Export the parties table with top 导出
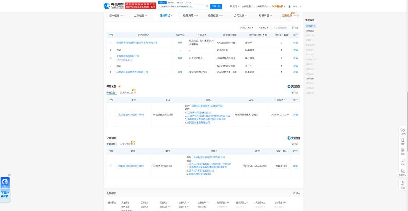This screenshot has height=211, width=408. click(295, 28)
